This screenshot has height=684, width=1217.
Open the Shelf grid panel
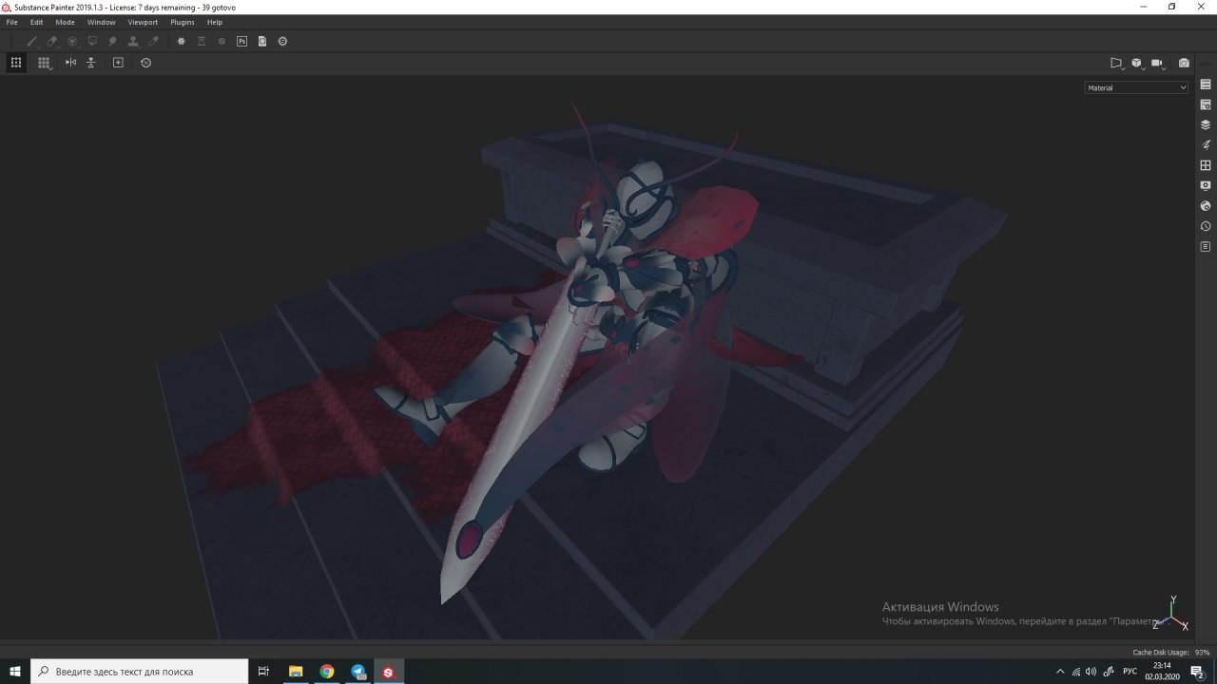pos(1206,165)
